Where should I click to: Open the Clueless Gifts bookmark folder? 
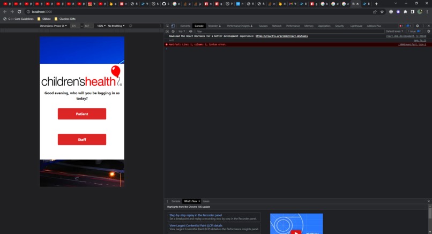65,19
